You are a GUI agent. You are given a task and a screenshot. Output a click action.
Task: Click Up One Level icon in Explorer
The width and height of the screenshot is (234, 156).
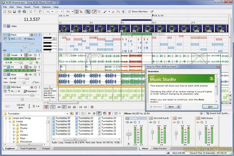coord(72,113)
